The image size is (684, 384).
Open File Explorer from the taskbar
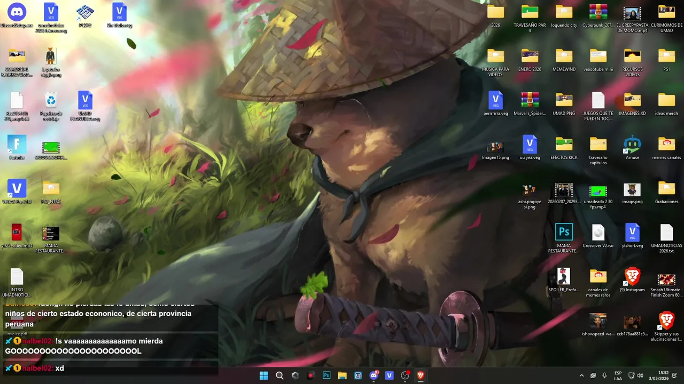click(342, 375)
